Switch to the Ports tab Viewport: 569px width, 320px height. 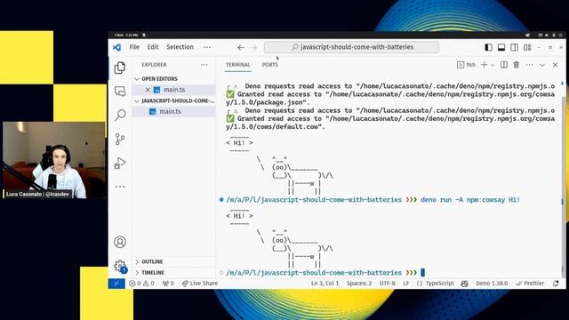pyautogui.click(x=270, y=65)
